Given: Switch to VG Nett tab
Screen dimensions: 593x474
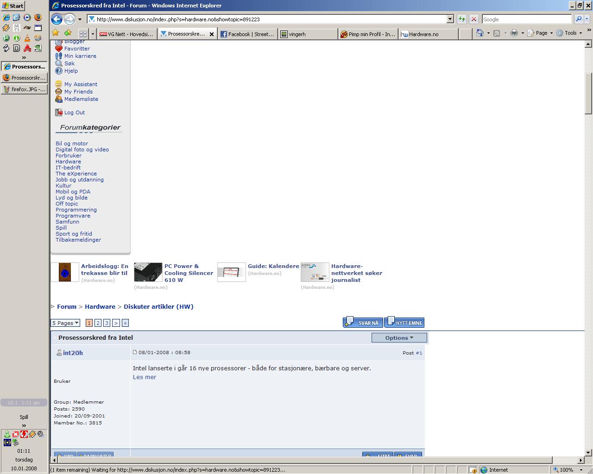Looking at the screenshot, I should 126,34.
